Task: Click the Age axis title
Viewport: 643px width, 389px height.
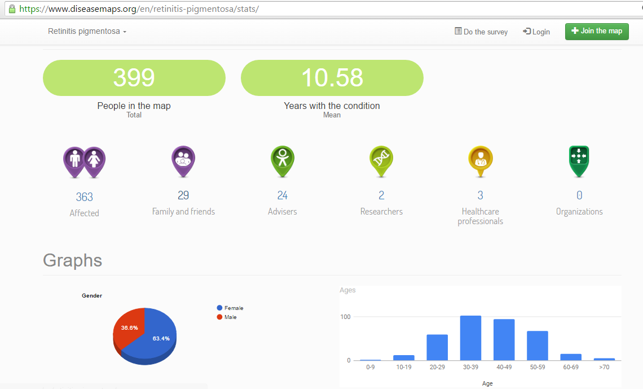Action: (487, 383)
